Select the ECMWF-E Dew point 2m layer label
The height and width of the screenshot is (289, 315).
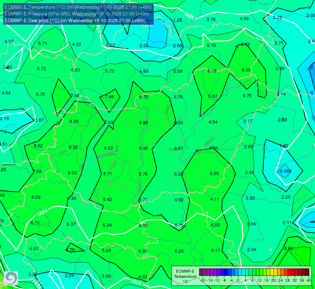(x=75, y=21)
